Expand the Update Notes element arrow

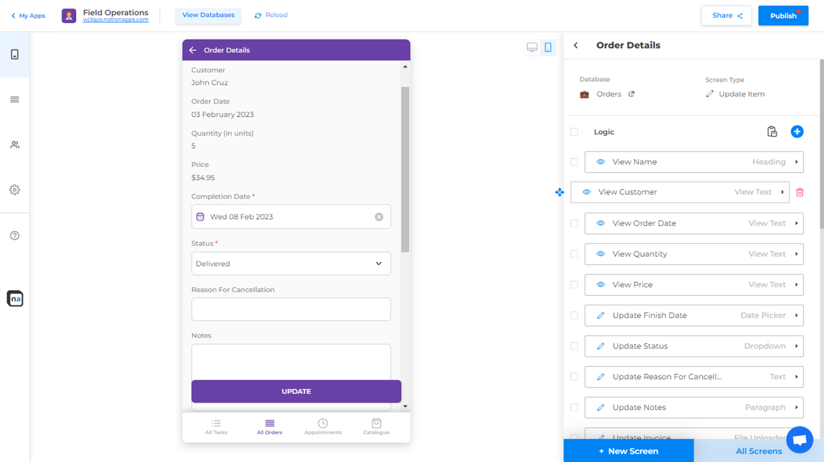tap(796, 408)
